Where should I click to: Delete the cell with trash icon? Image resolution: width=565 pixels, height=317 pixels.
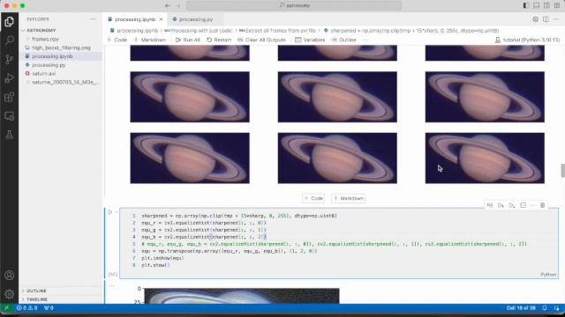[x=543, y=205]
